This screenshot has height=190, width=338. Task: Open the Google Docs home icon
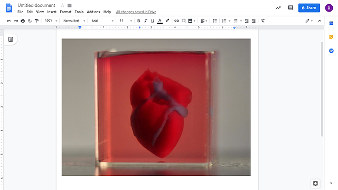(x=9, y=8)
